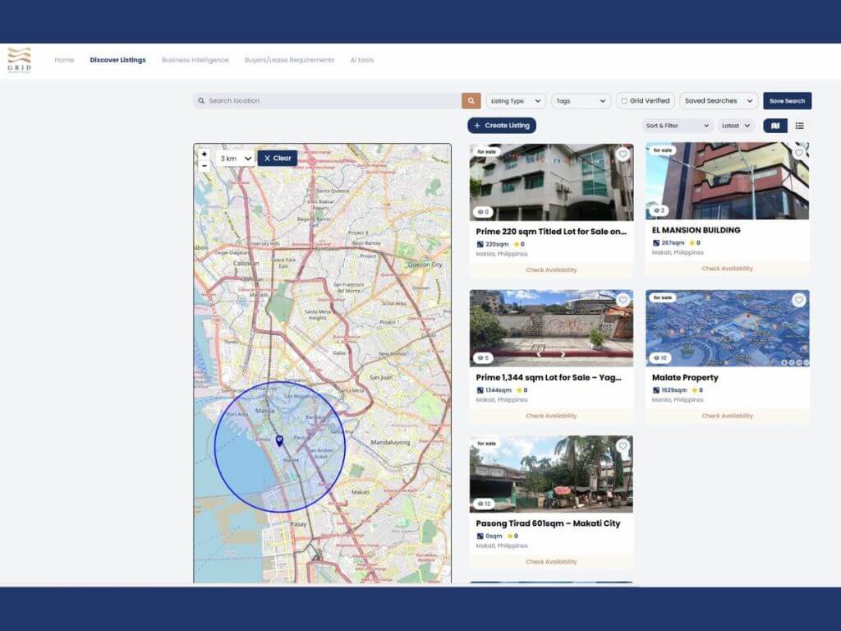Zoom in the map with plus button
Screen dimensions: 841x631
205,154
